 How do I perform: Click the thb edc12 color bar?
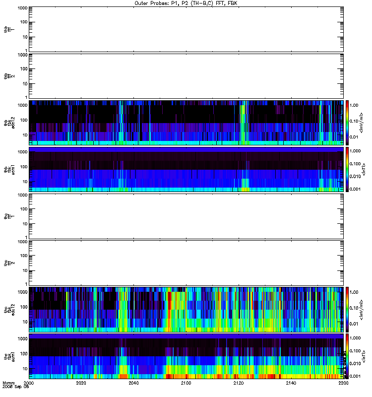point(347,123)
